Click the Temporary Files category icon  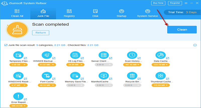18,55
